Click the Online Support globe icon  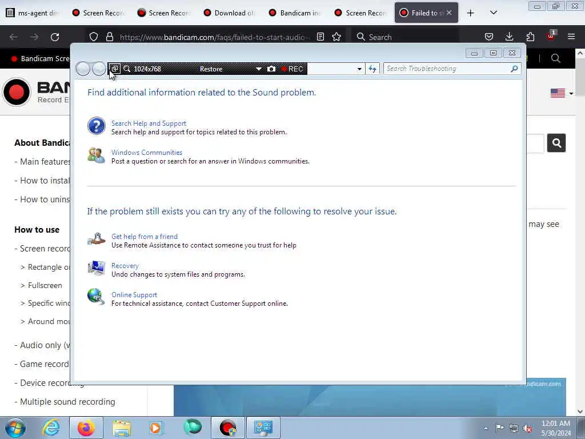click(96, 297)
